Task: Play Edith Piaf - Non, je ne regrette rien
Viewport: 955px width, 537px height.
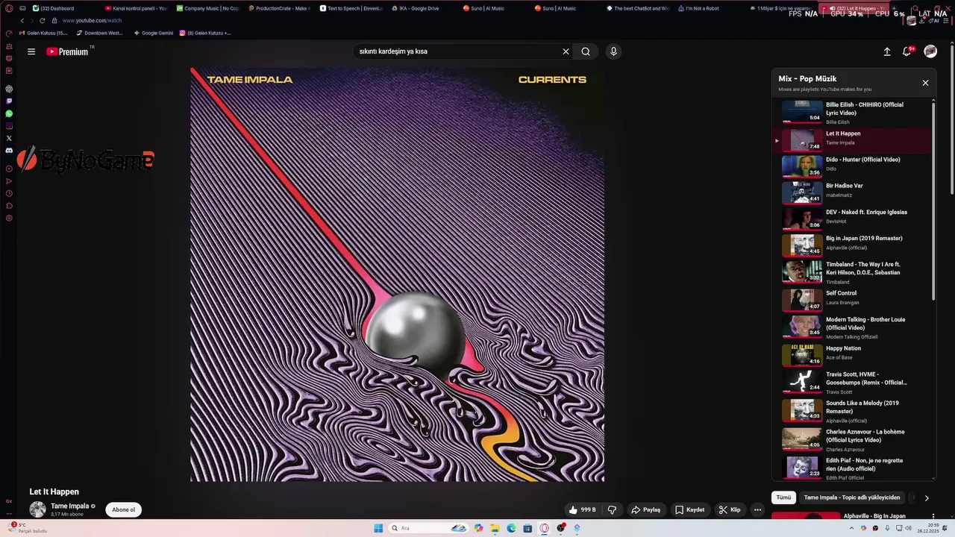Action: coord(852,467)
